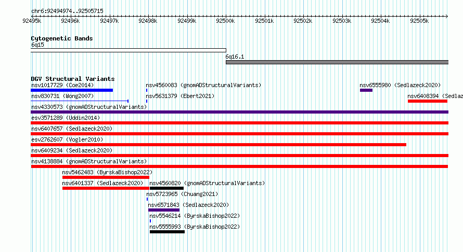Image resolution: width=463 pixels, height=252 pixels.
Task: Select nsv5723965 (Chuang2021) label
Action: tap(182, 194)
